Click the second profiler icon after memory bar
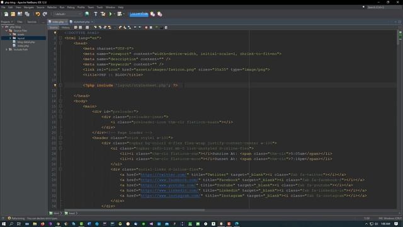Viewport: 403px width, 227px height. click(x=159, y=14)
